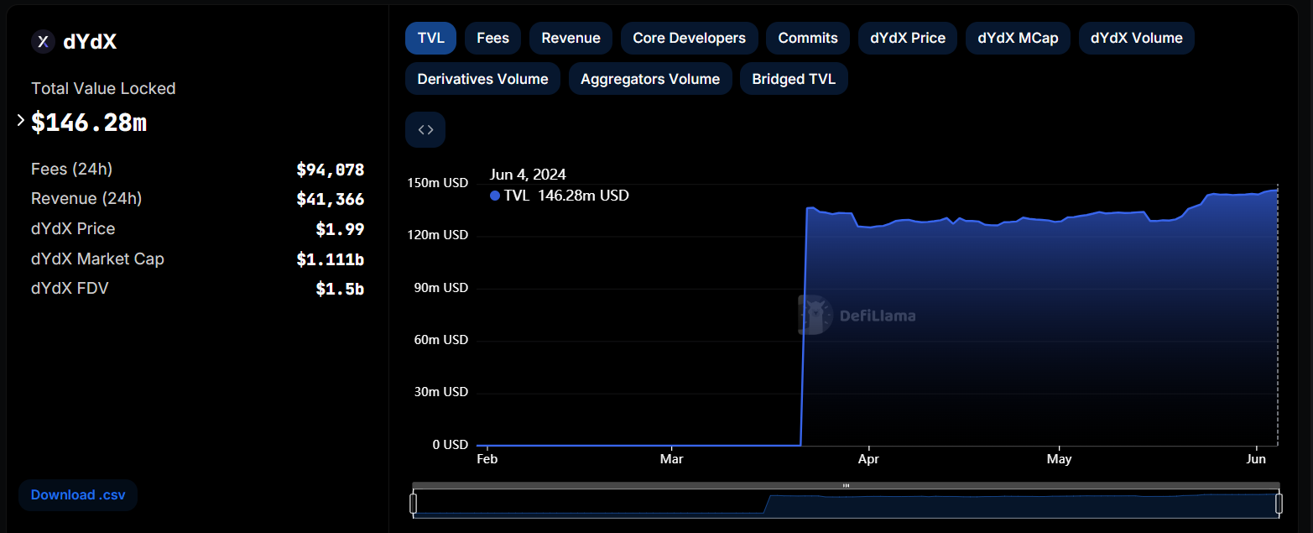Grab the left handle of the range slider

tap(413, 504)
